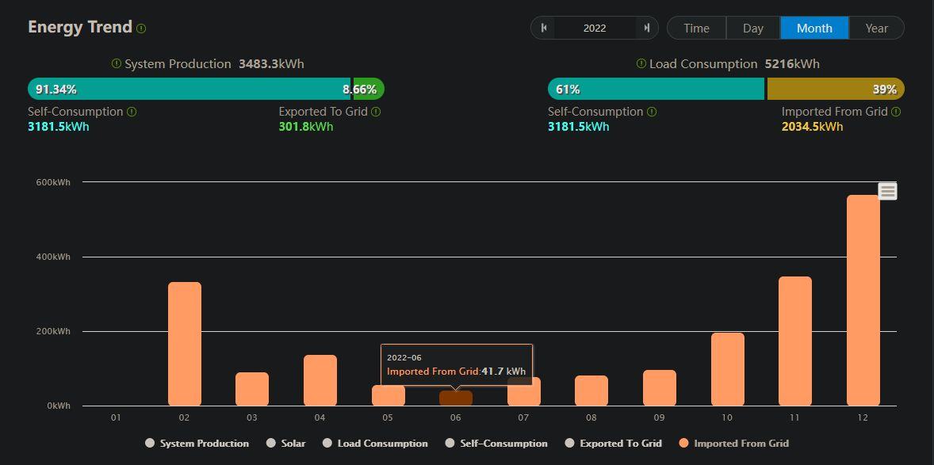Toggle Self-Consumption series in legend
This screenshot has width=934, height=465.
click(496, 443)
